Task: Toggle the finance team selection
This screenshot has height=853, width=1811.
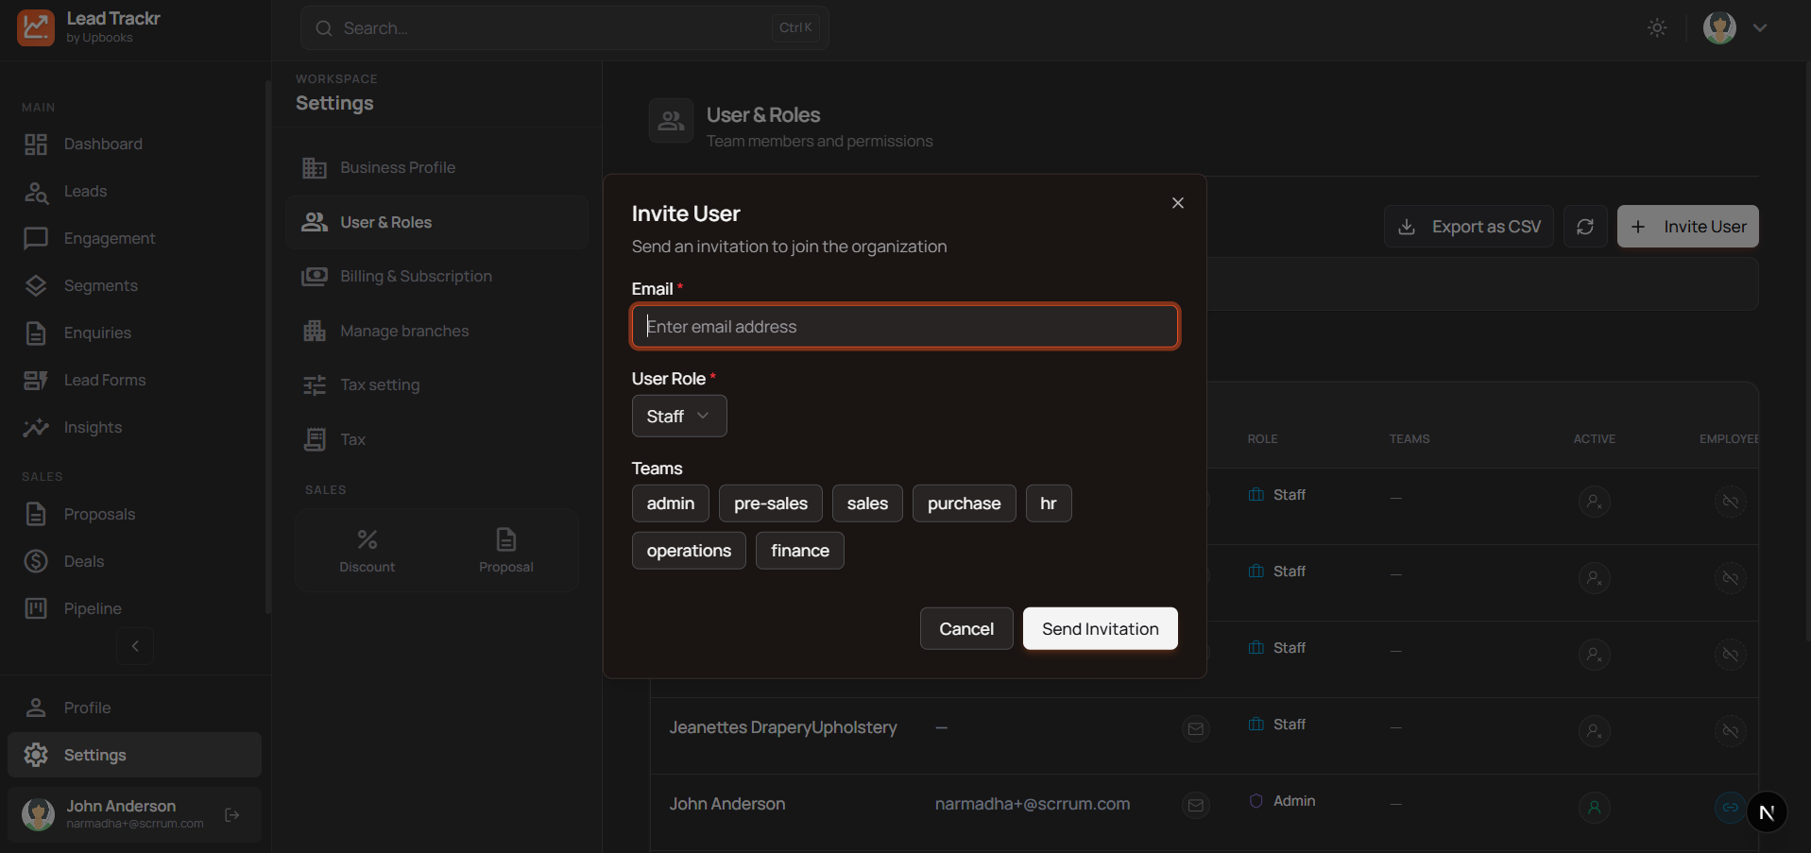Action: tap(799, 550)
